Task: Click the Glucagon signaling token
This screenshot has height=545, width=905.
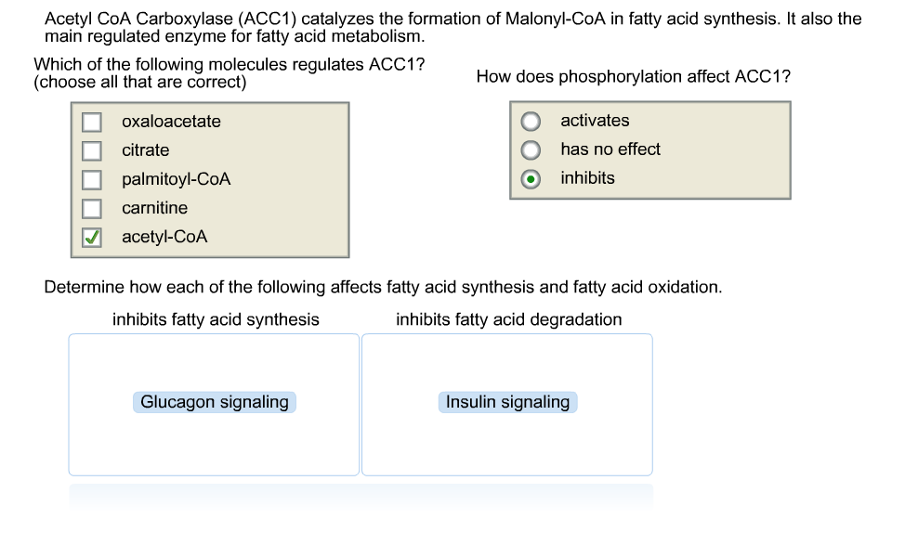Action: tap(214, 402)
